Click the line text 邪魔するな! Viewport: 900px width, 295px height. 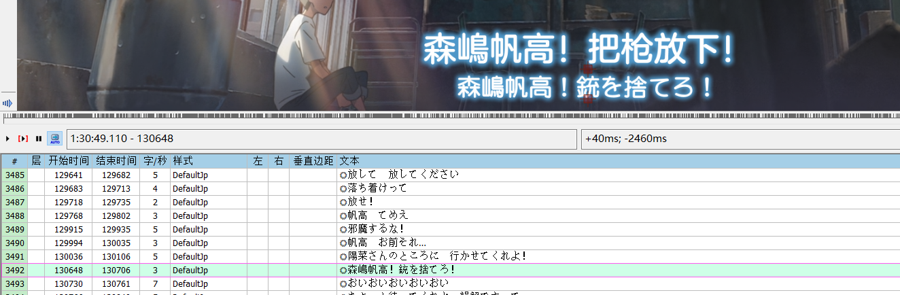tap(376, 229)
